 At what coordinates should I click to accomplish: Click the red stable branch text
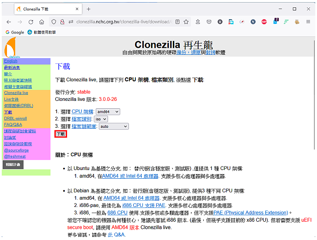coord(84,92)
